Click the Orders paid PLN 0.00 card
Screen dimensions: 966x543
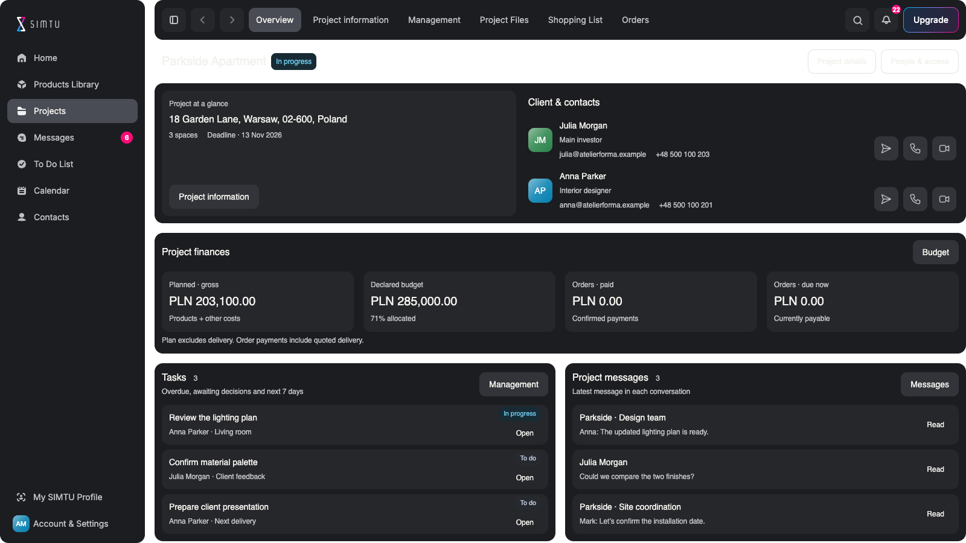(x=661, y=302)
